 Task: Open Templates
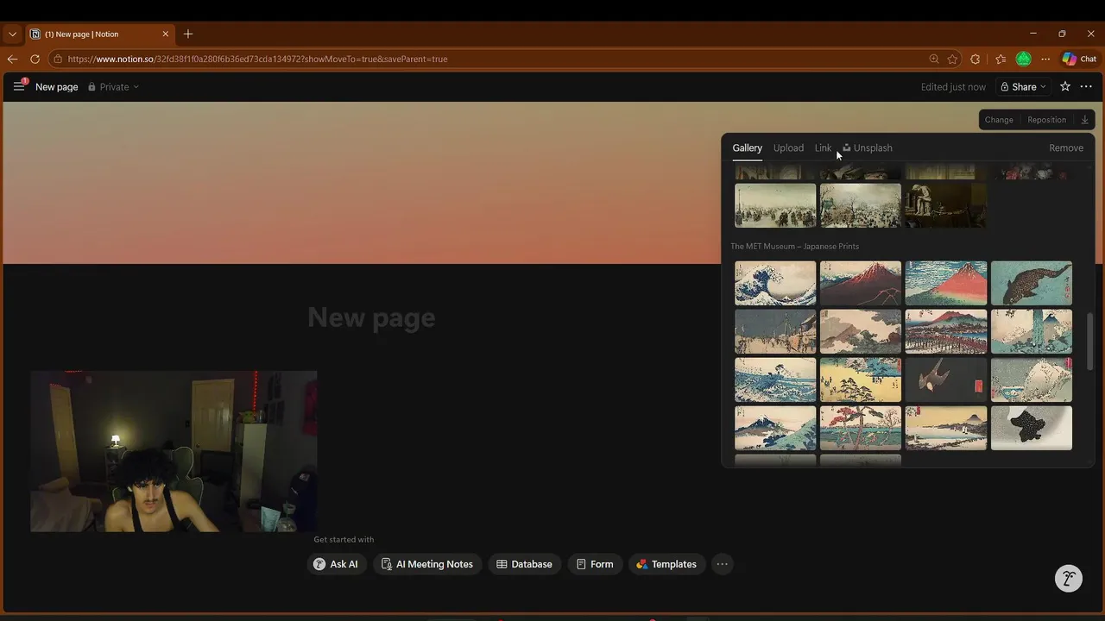pyautogui.click(x=666, y=564)
